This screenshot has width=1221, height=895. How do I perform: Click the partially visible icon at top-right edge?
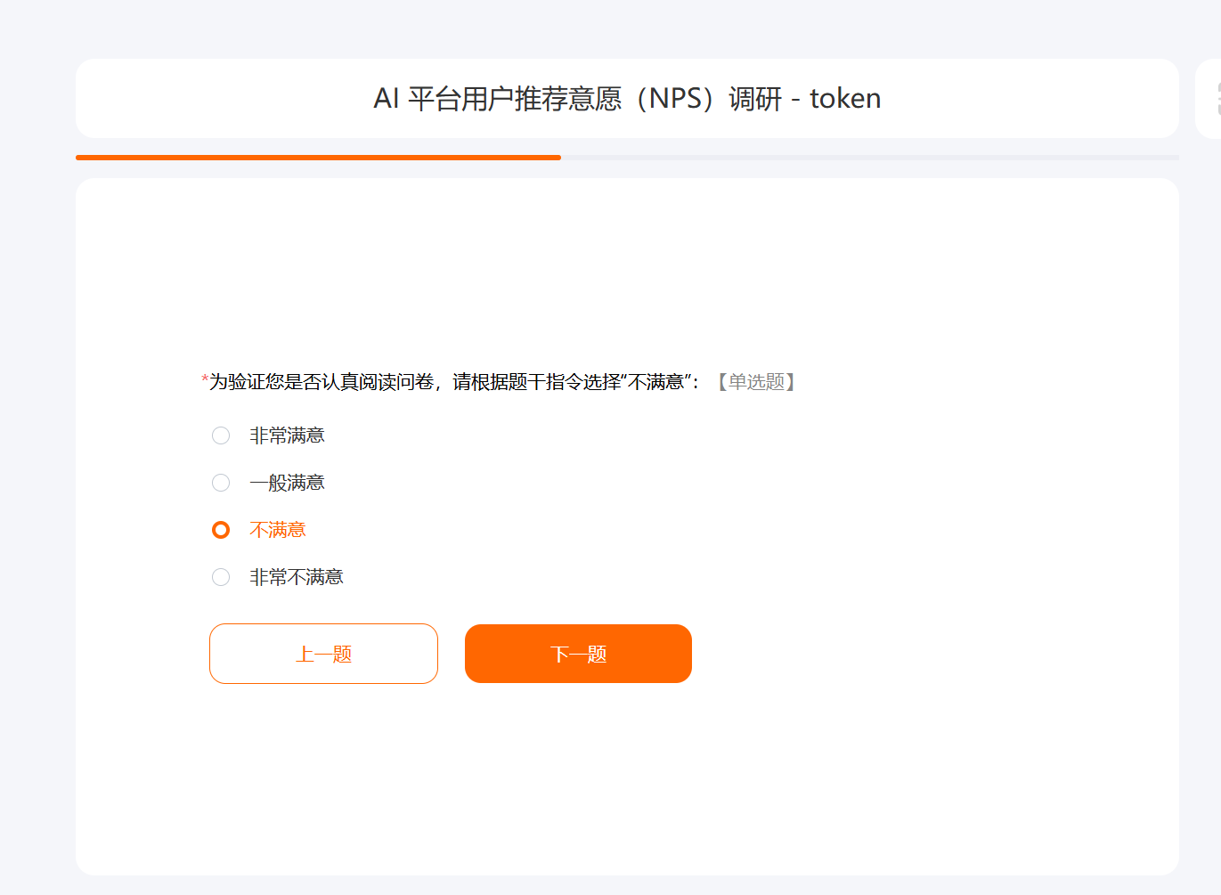[1217, 99]
